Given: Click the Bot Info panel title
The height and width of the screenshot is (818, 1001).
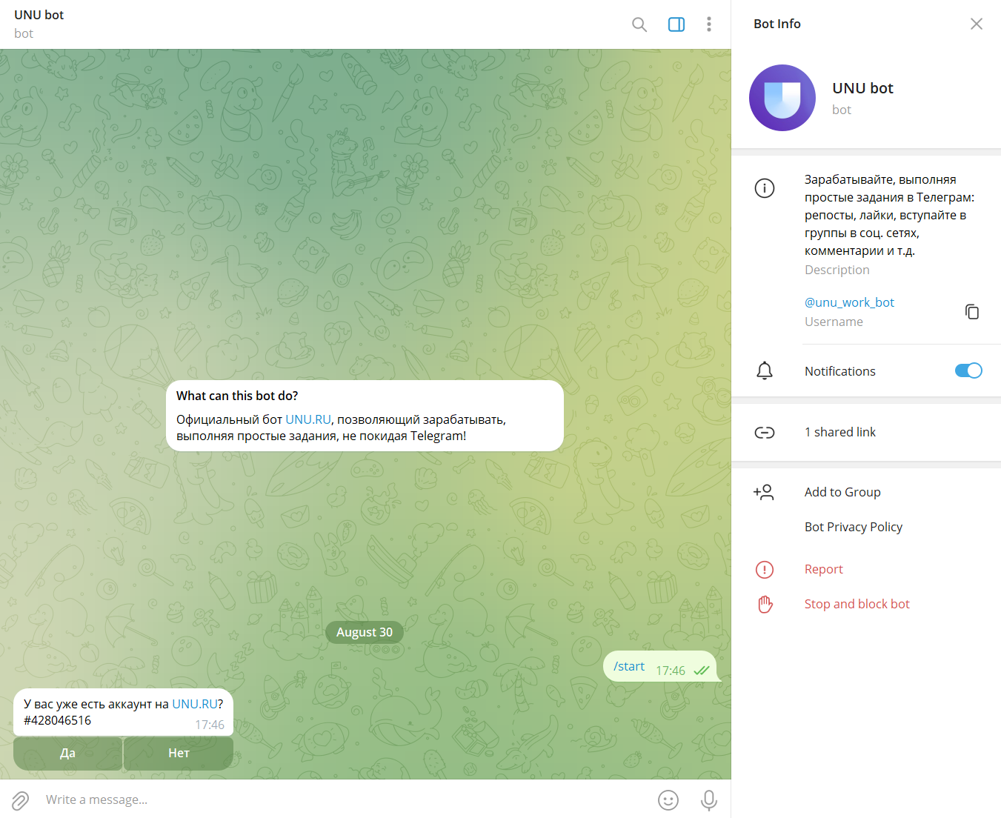Looking at the screenshot, I should (777, 24).
